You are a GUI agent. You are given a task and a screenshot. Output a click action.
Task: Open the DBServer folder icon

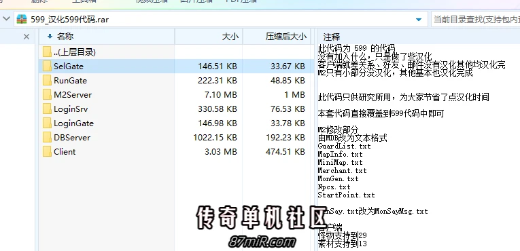[x=48, y=138]
